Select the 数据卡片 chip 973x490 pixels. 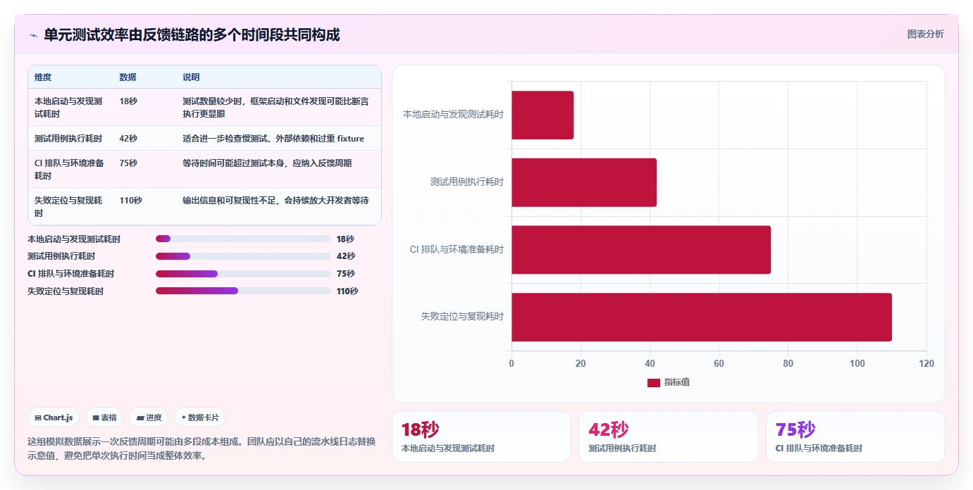point(200,417)
